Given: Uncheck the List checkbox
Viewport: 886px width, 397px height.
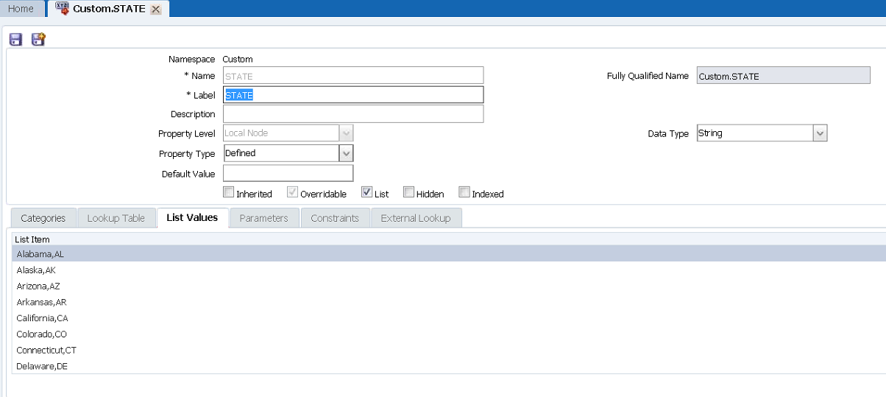Looking at the screenshot, I should [x=366, y=193].
